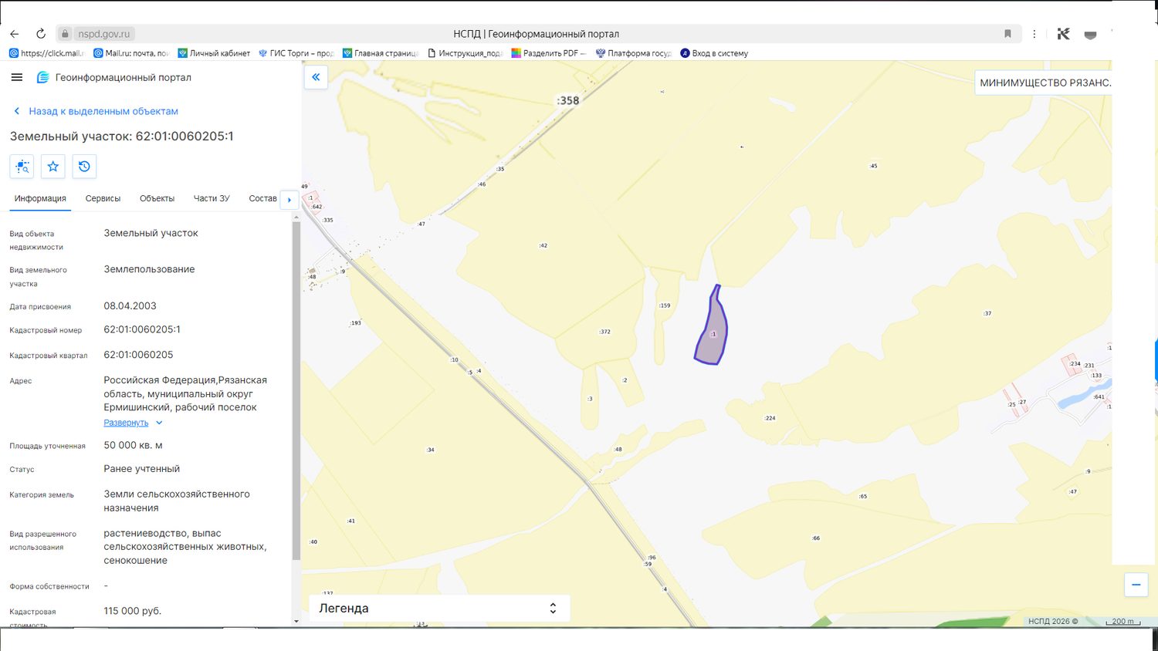Open the Разделить PDF bookmark
Screen dimensions: 1158x651
click(549, 53)
